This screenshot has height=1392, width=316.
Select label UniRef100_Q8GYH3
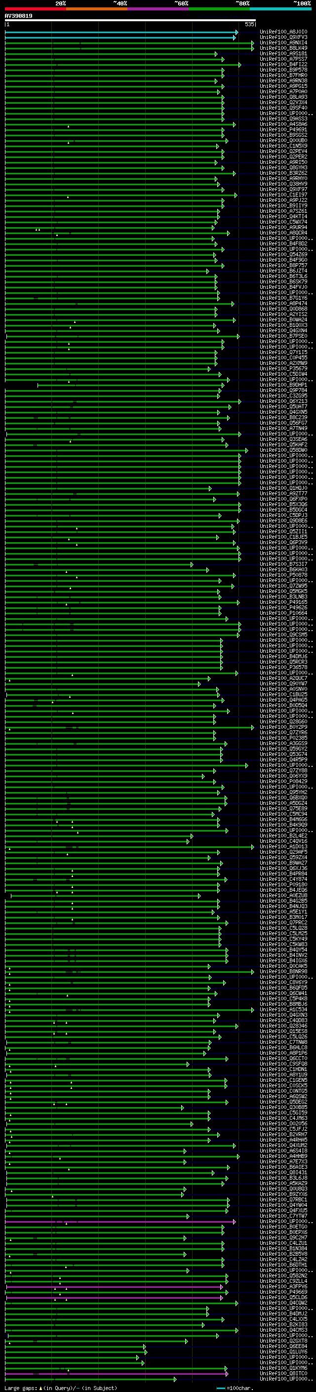point(283,167)
